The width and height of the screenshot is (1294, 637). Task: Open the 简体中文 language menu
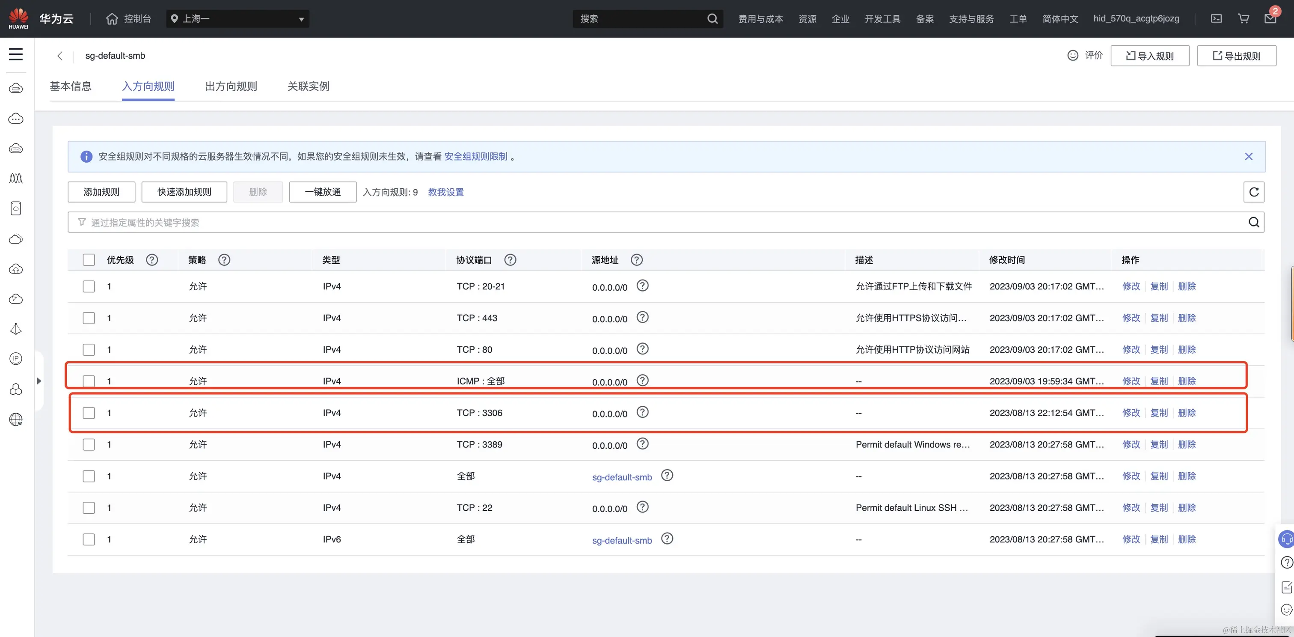[x=1060, y=18]
